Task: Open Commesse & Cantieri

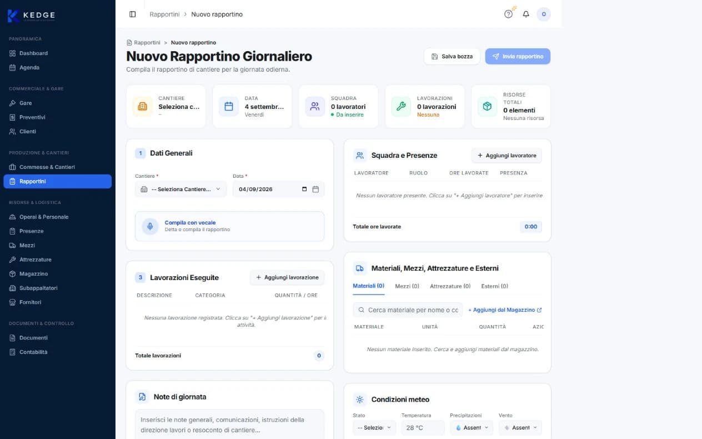Action: pyautogui.click(x=57, y=167)
